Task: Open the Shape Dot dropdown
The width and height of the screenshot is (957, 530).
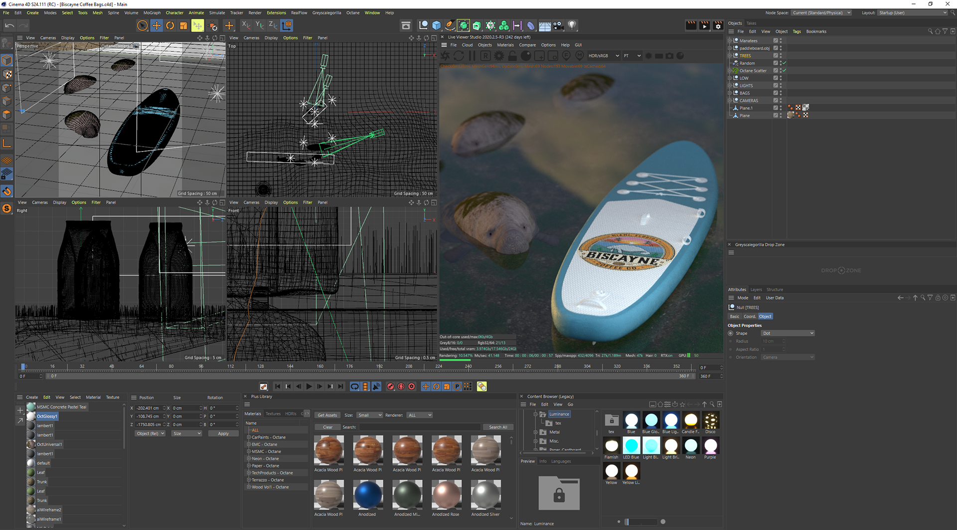Action: [788, 333]
